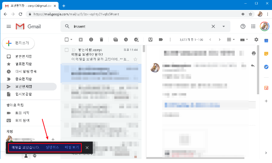Select 임시보관함 drafts in sidebar
The height and width of the screenshot is (163, 272).
24,94
